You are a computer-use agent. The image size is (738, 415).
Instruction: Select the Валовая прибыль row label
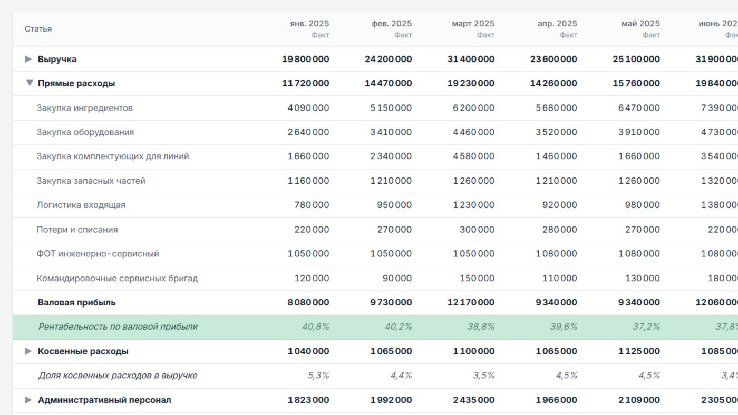tap(77, 302)
